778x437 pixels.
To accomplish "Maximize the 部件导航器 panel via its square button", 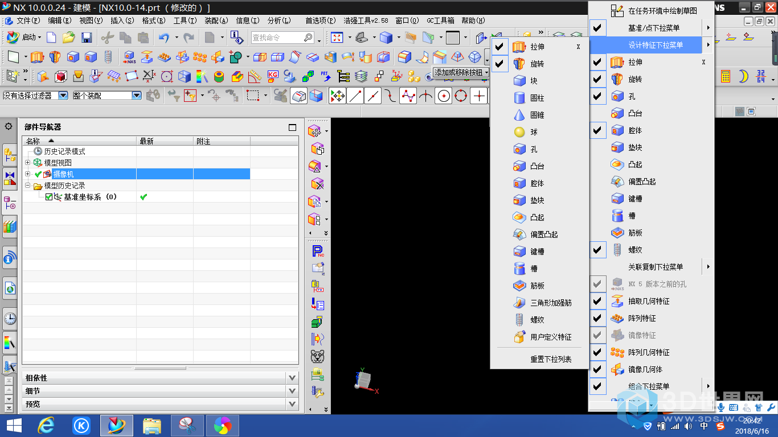I will point(292,127).
